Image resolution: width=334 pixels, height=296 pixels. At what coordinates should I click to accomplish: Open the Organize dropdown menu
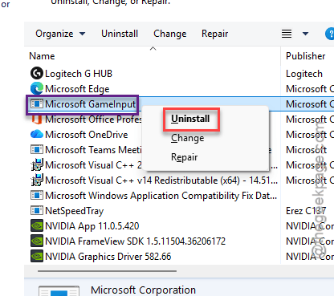pyautogui.click(x=60, y=34)
